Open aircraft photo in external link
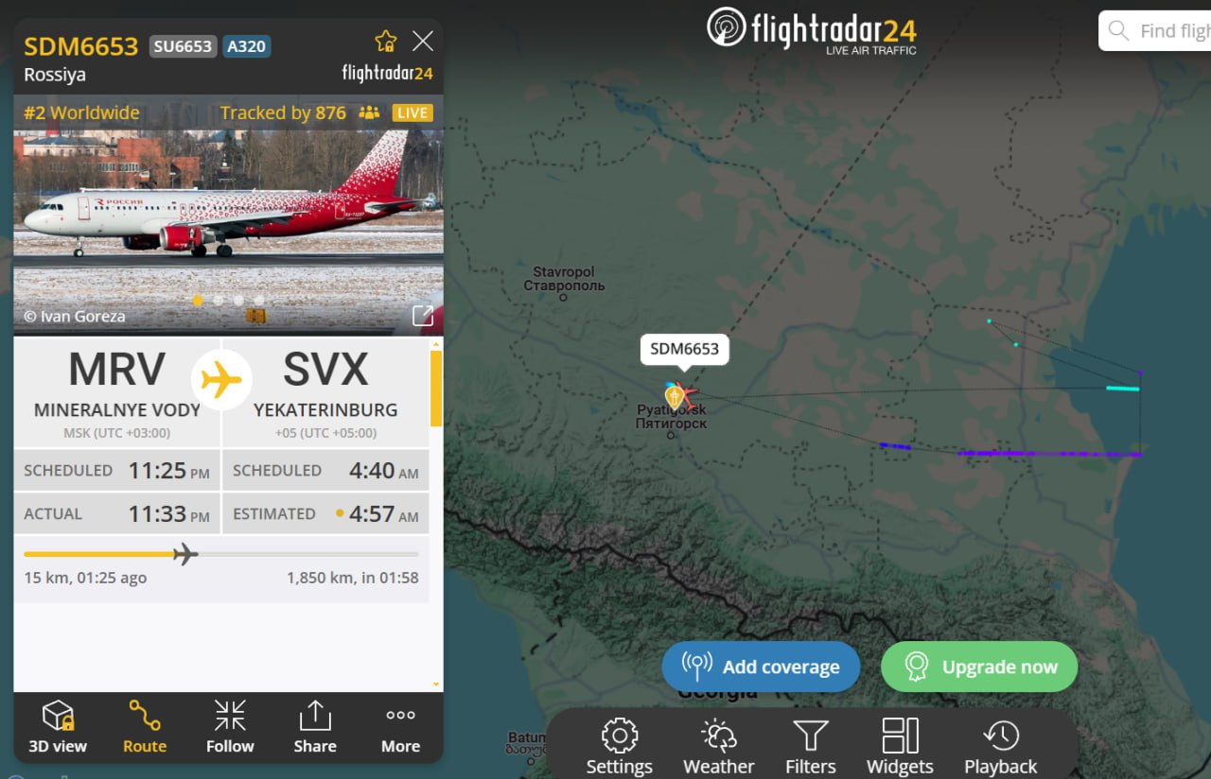Viewport: 1211px width, 779px height. (423, 316)
